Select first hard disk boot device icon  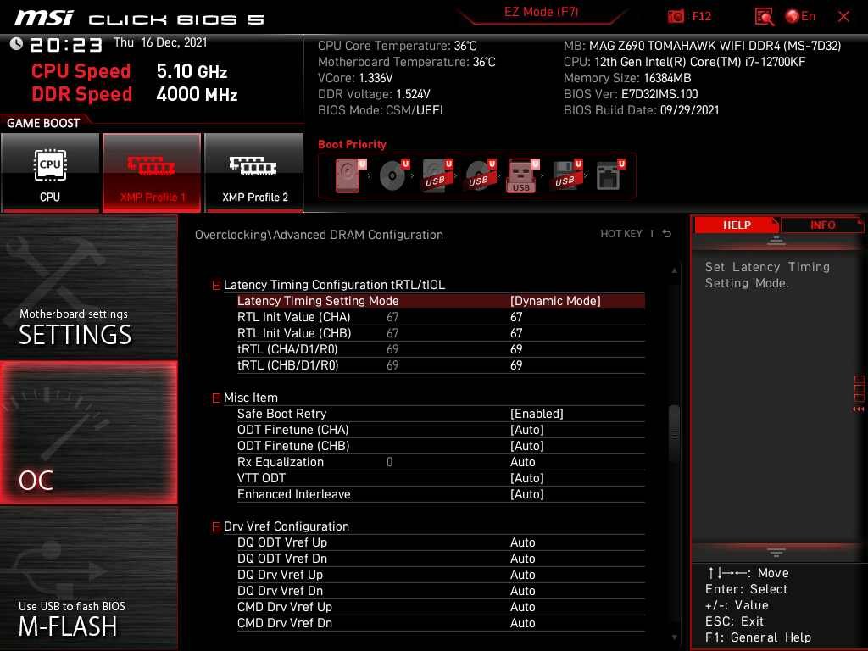pyautogui.click(x=350, y=175)
